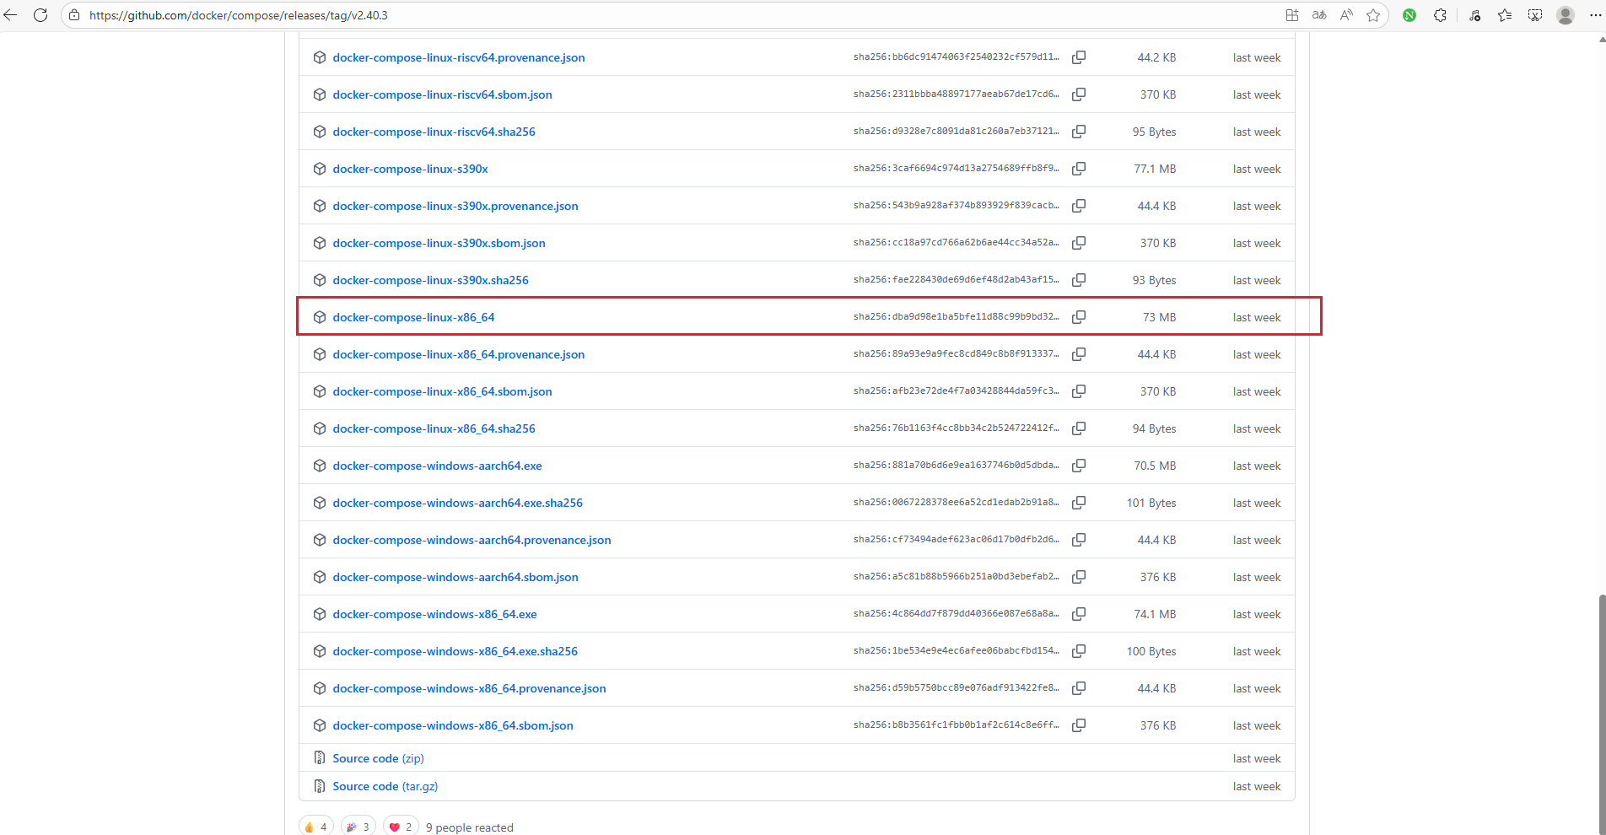Copy sha256 for docker-compose-linux-x86_64.provenance.json
The image size is (1606, 835).
[1079, 354]
